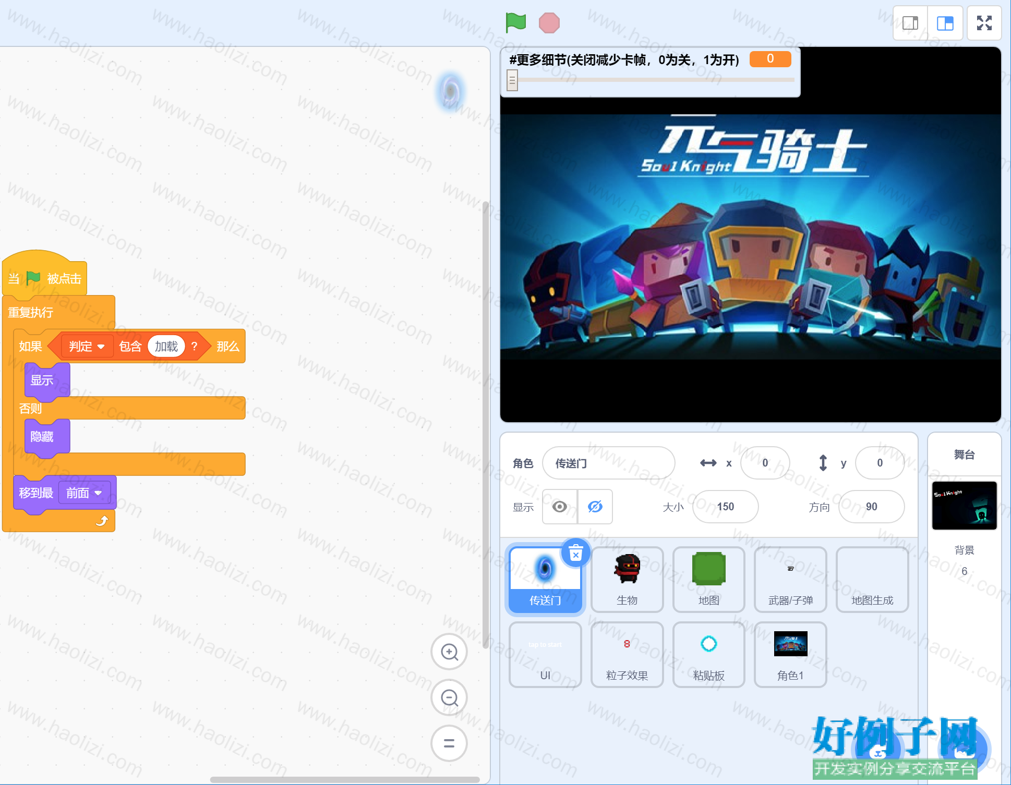Click the 隐藏 hide block
Image resolution: width=1011 pixels, height=785 pixels.
pos(47,437)
